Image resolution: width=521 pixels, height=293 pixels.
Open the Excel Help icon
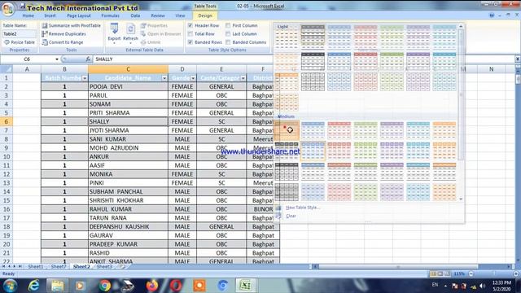[x=492, y=15]
